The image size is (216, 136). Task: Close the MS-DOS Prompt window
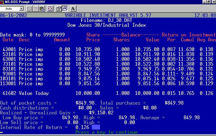coord(214,2)
